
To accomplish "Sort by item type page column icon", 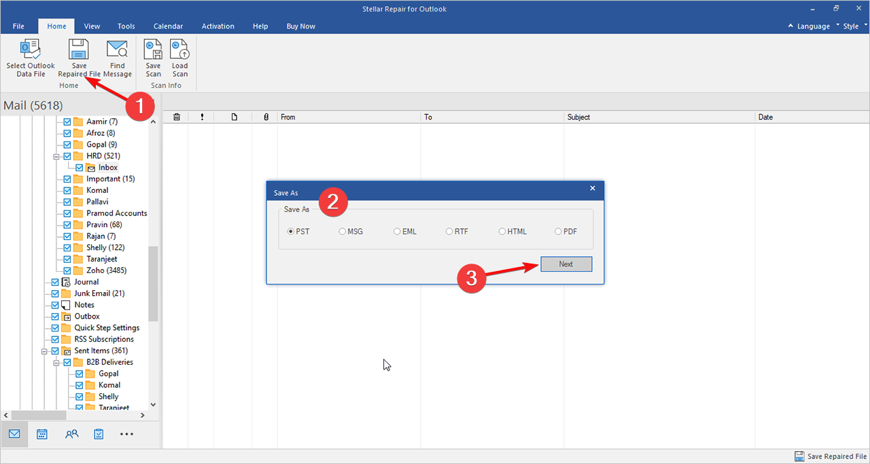I will (x=234, y=117).
